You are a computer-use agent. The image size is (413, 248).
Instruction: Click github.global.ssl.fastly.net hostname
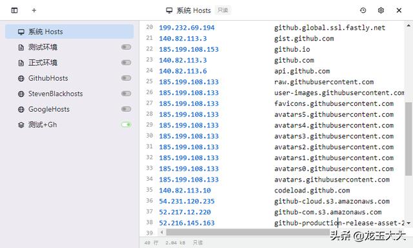[x=330, y=28]
